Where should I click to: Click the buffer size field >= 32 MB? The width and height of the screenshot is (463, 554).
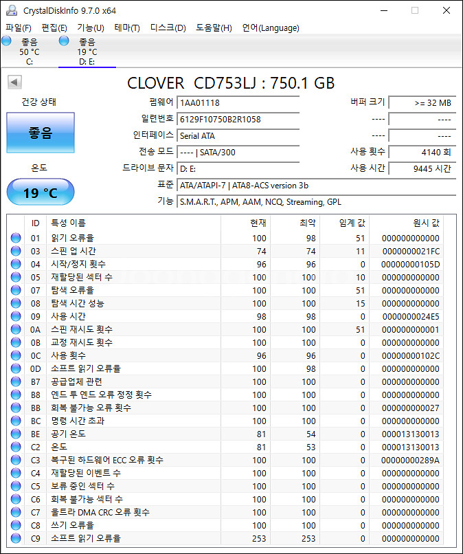(x=422, y=103)
